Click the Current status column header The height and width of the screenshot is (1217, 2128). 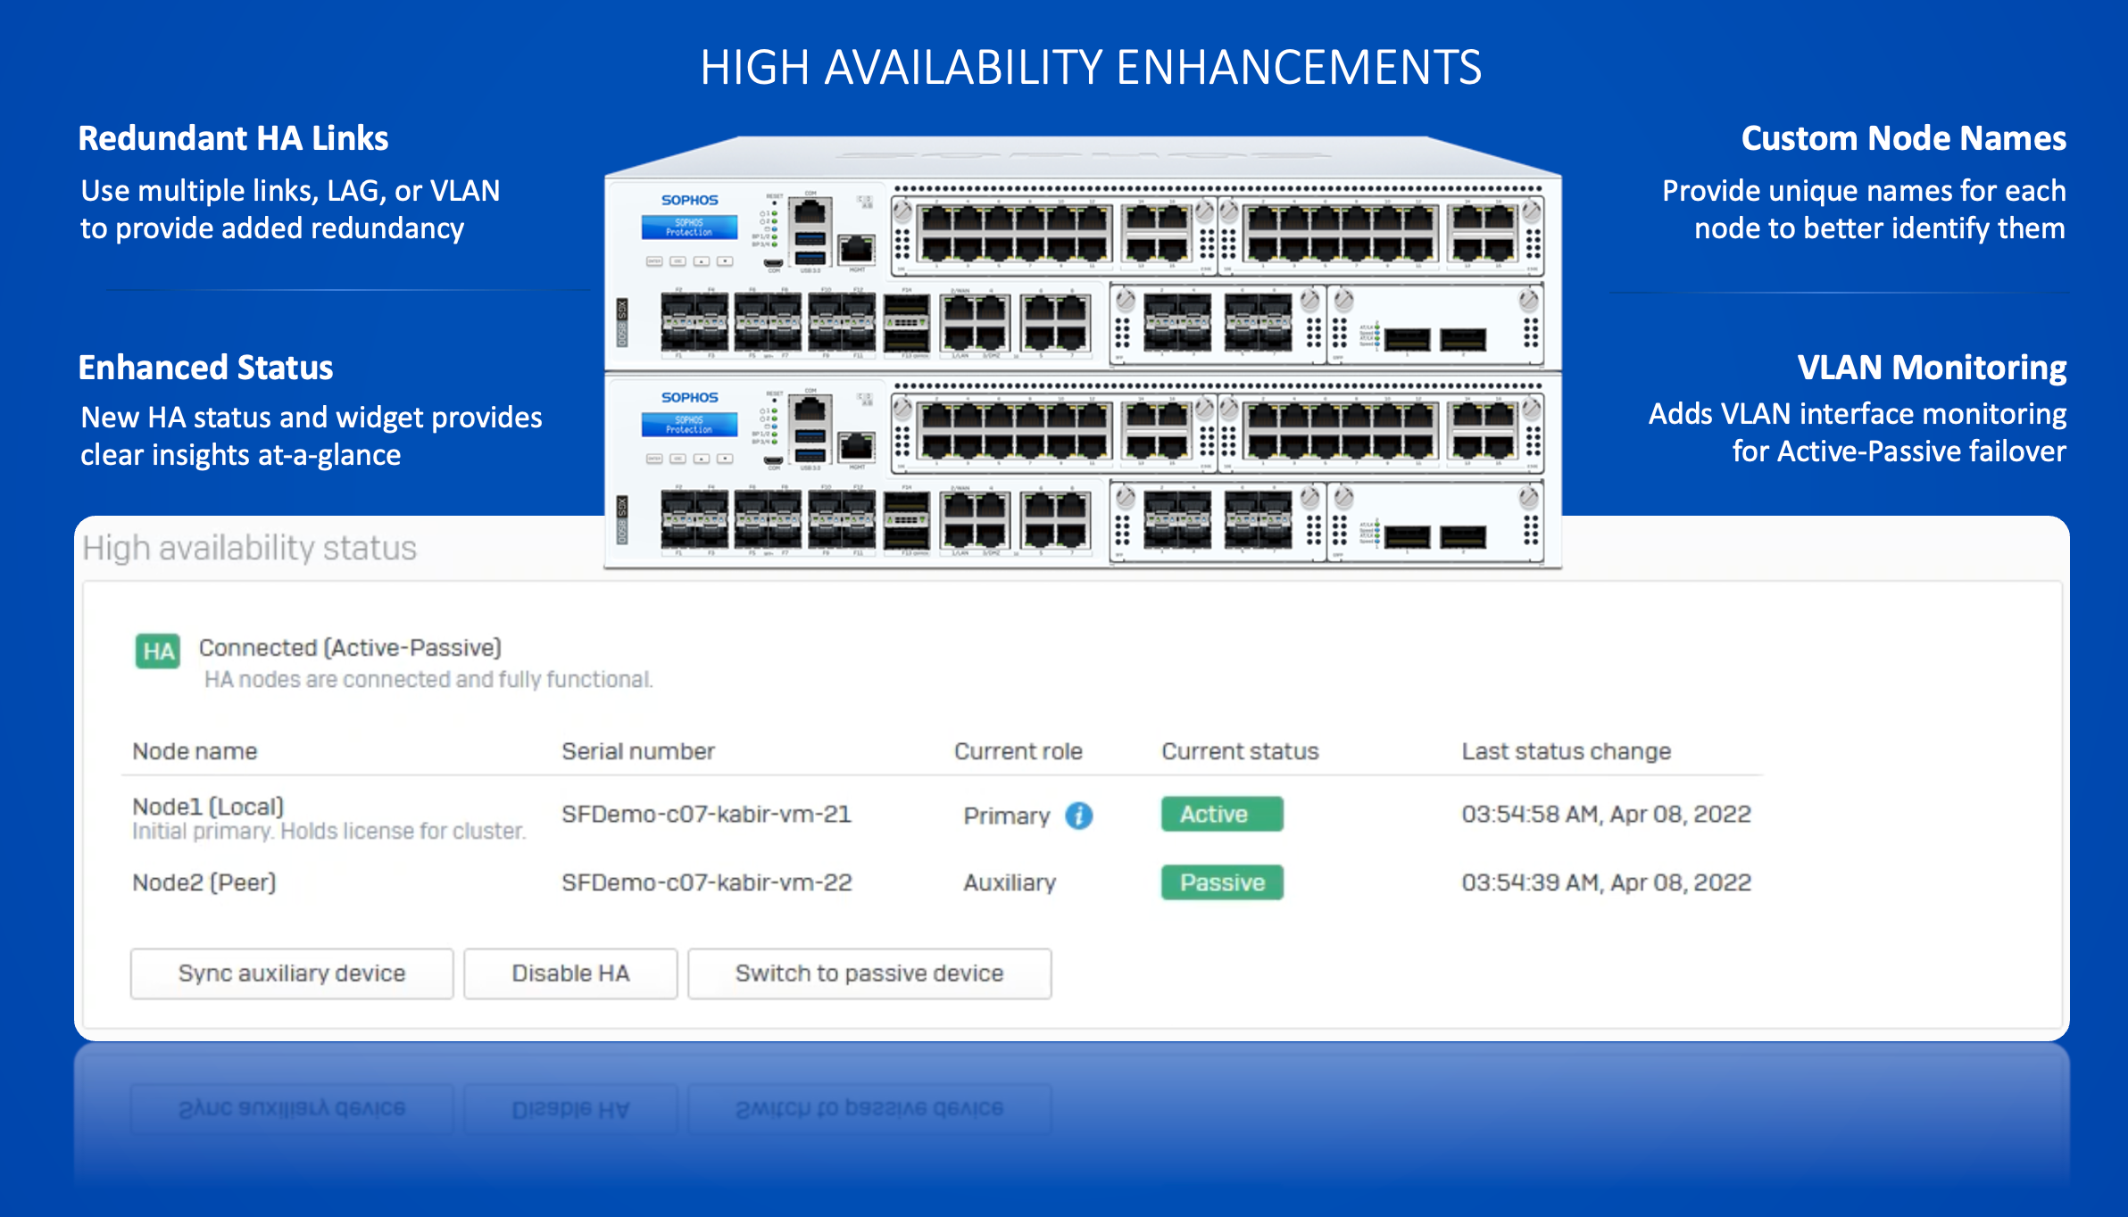pyautogui.click(x=1239, y=751)
